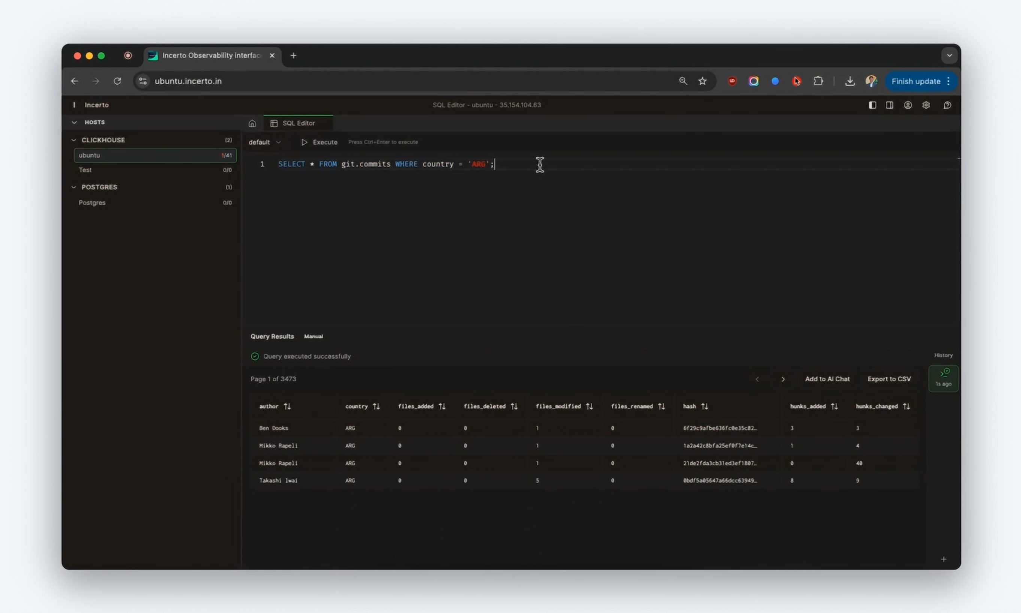This screenshot has height=613, width=1021.
Task: Click Finish update button
Action: (921, 81)
